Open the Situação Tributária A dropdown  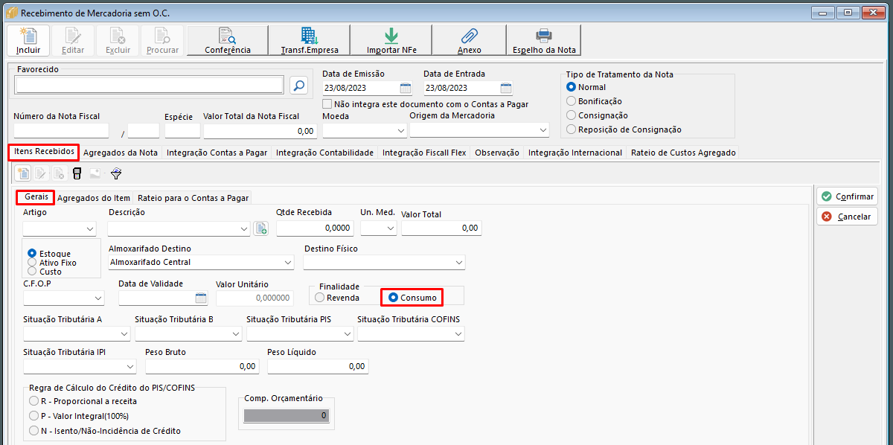pos(124,334)
